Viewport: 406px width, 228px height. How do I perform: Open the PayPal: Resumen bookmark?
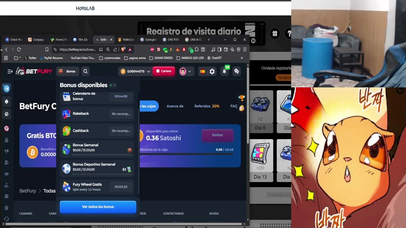(51, 58)
